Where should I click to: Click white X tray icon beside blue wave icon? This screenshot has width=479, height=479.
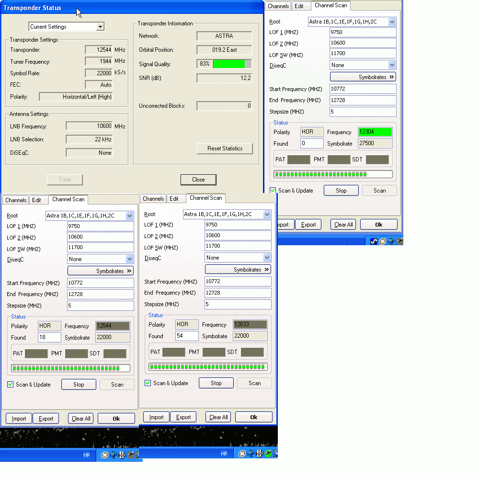tap(383, 241)
